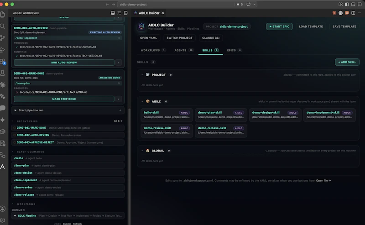Screen dimensions: 365x225
Task: Open the Explorer view in activity bar
Action: [x=3, y=14]
